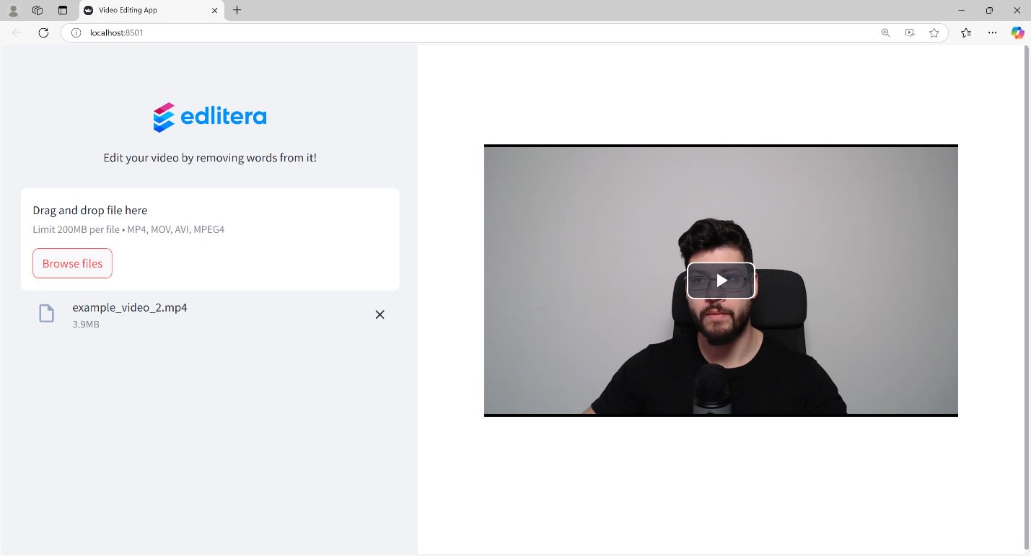View site information icon in address bar

click(x=76, y=32)
